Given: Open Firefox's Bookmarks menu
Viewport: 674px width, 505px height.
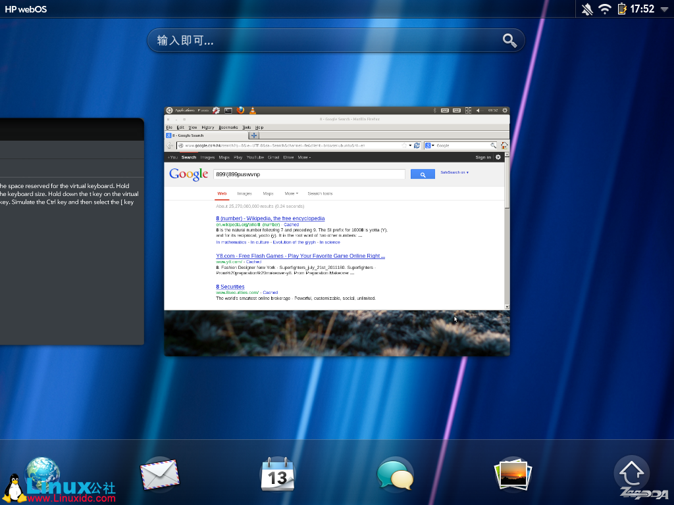Looking at the screenshot, I should point(229,127).
